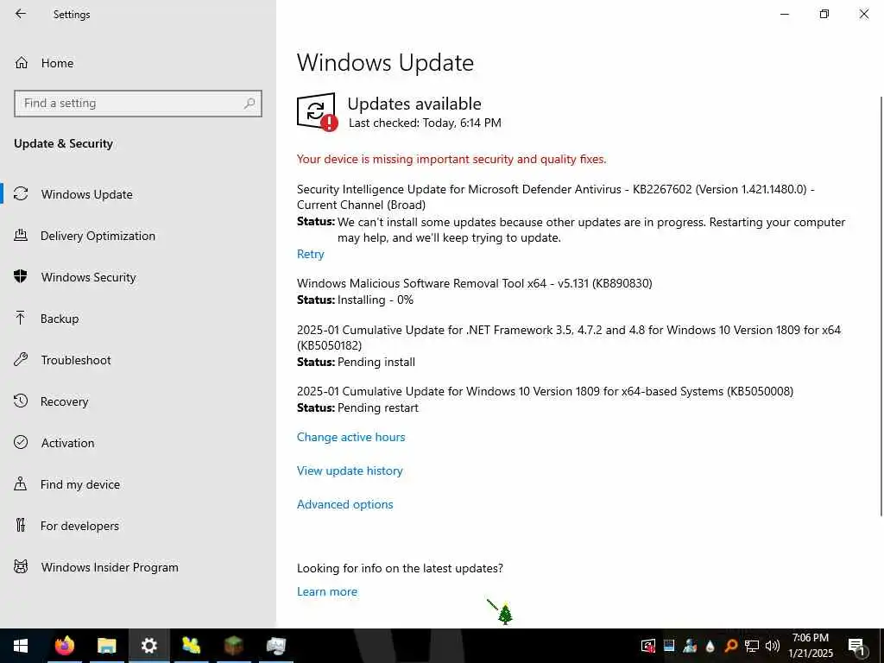Click the Find a setting search box

click(137, 104)
